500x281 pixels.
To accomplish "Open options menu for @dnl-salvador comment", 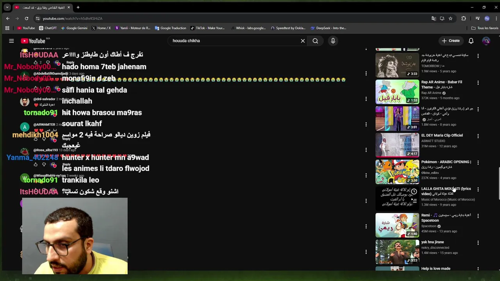I will click(366, 99).
